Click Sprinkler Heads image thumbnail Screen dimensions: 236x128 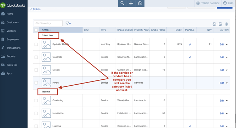click(46, 44)
